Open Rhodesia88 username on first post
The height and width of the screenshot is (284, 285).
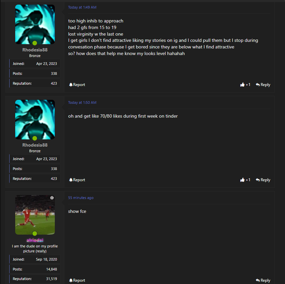pos(35,50)
